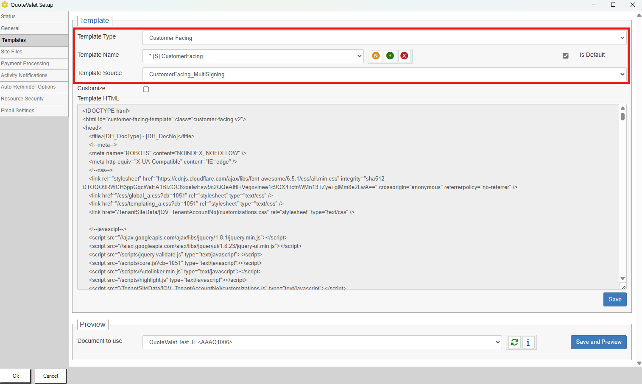Viewport: 642px width, 384px height.
Task: Click the HTML editor scroll down arrow
Action: (622, 278)
